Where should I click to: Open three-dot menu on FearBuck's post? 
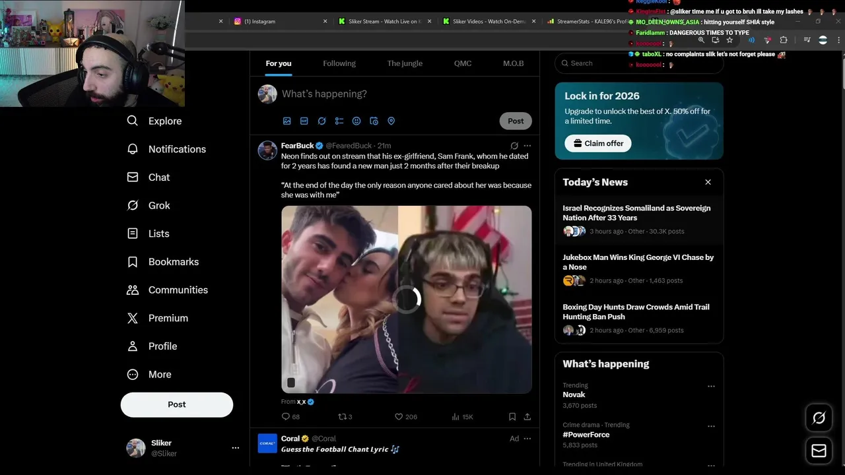tap(527, 145)
